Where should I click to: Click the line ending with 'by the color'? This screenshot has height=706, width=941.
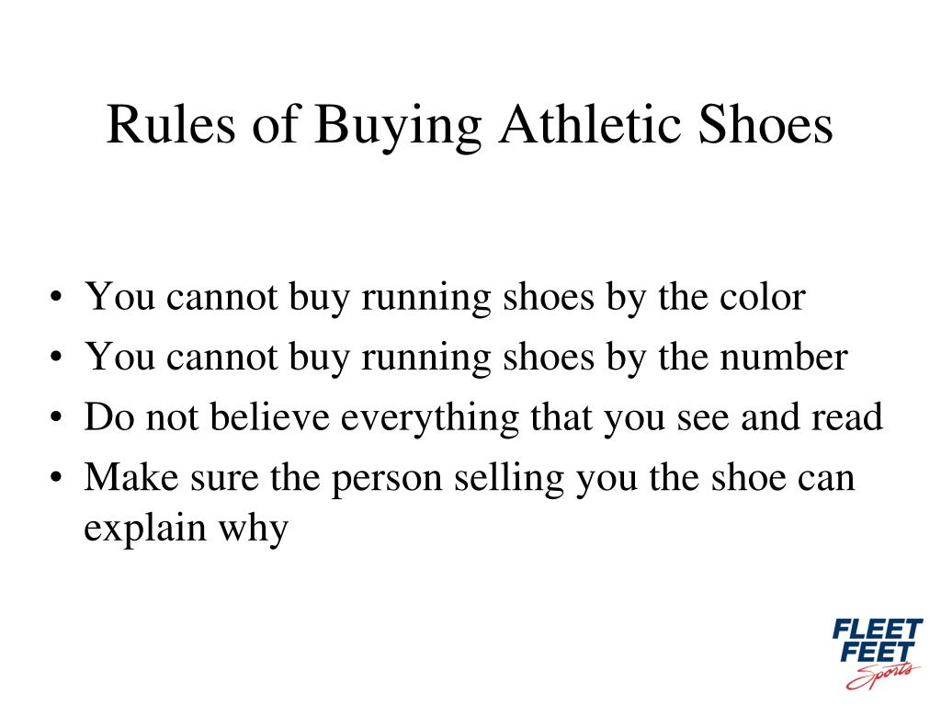445,297
